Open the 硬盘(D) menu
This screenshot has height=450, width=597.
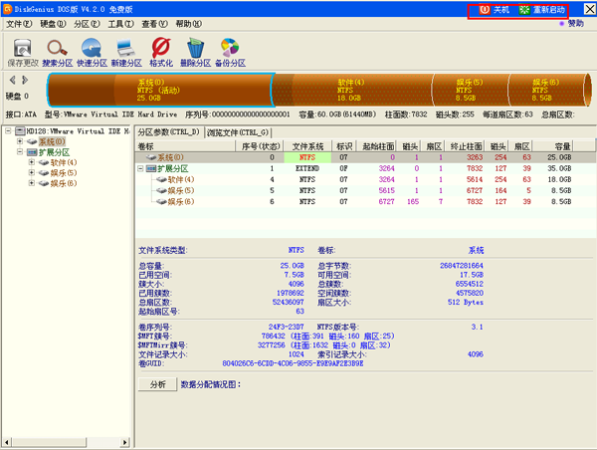(53, 24)
